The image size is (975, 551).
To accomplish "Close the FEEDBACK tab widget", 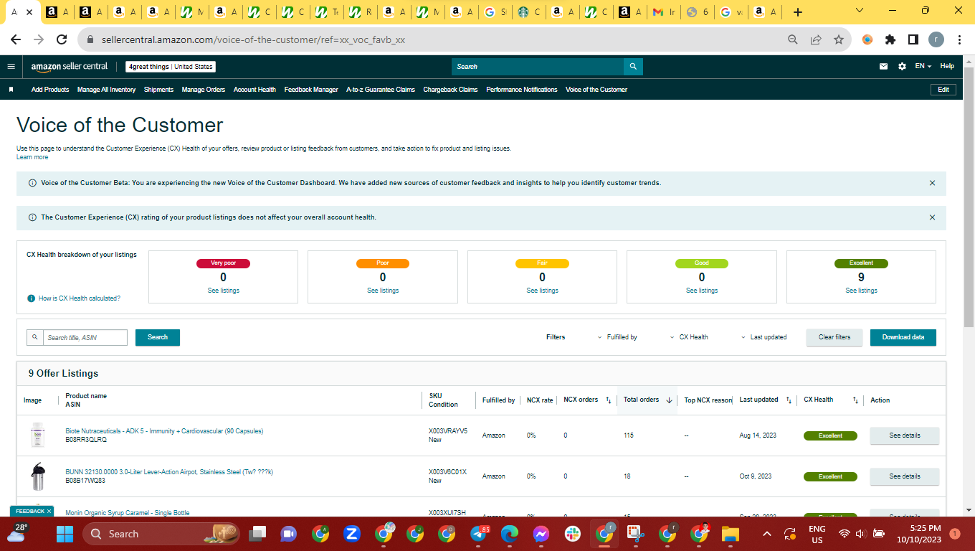I will [49, 511].
